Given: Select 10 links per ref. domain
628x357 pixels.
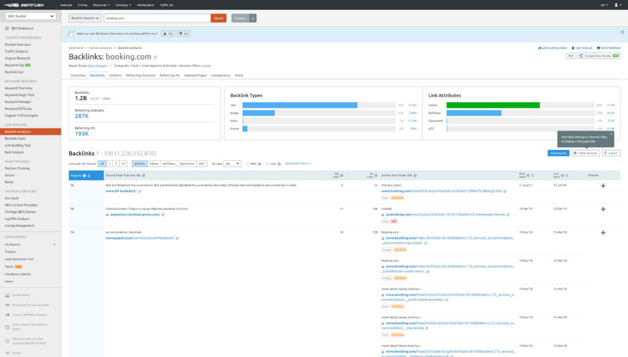Looking at the screenshot, I should click(x=123, y=163).
